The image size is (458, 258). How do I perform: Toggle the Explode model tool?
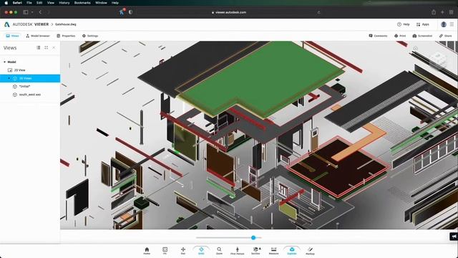click(292, 251)
